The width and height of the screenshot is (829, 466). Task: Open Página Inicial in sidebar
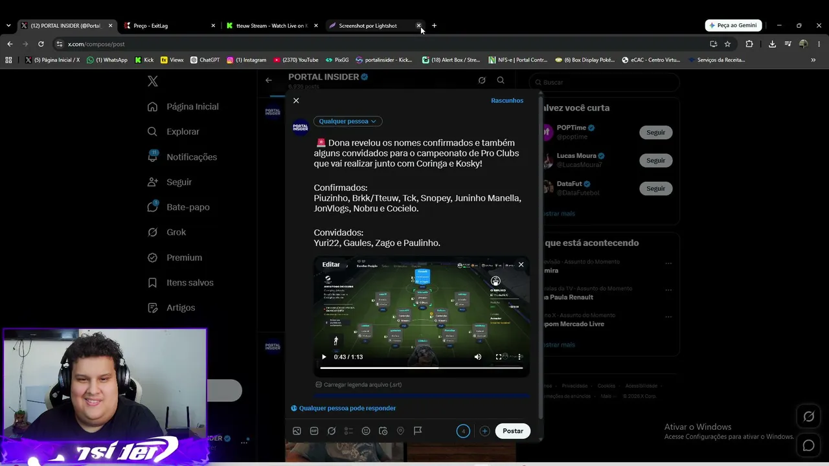coord(183,107)
